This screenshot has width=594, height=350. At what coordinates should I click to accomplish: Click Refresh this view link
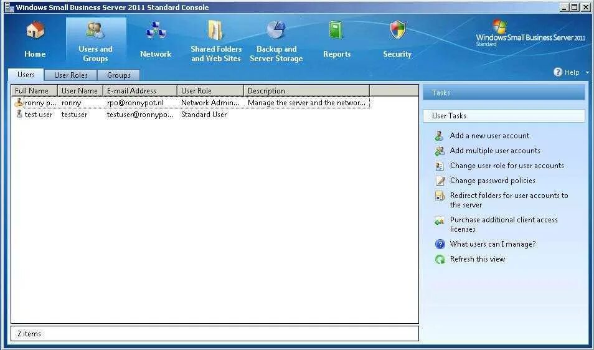[478, 259]
